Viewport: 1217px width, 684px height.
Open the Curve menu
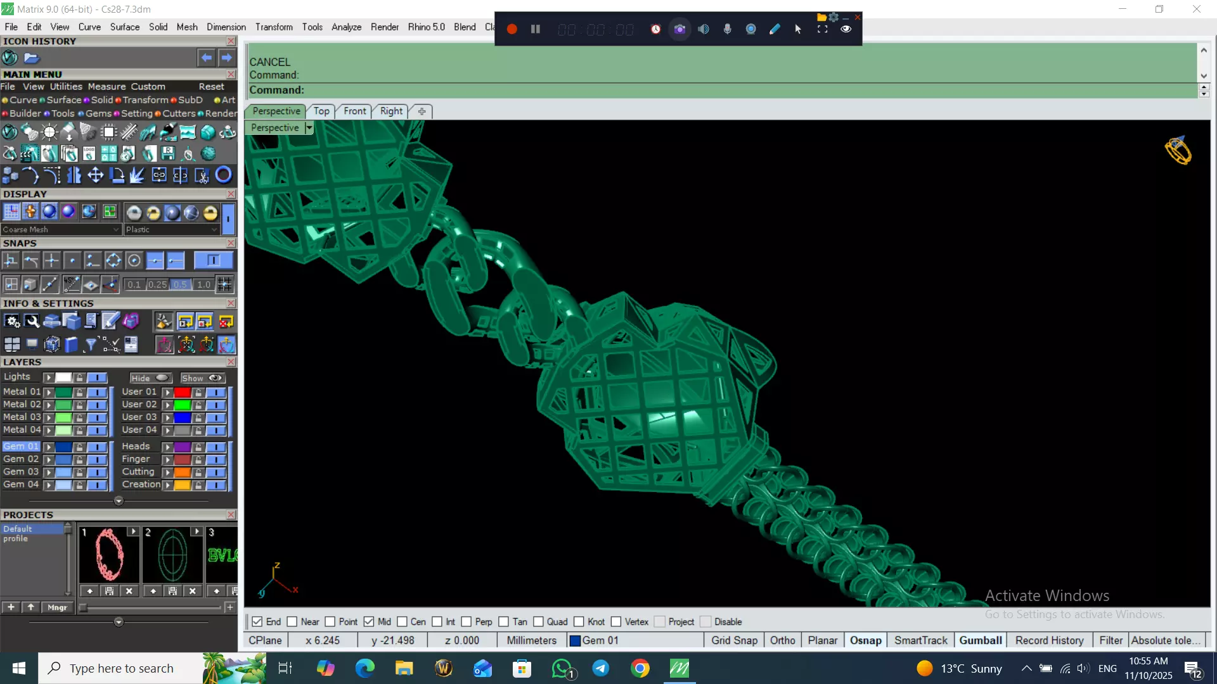click(x=89, y=27)
